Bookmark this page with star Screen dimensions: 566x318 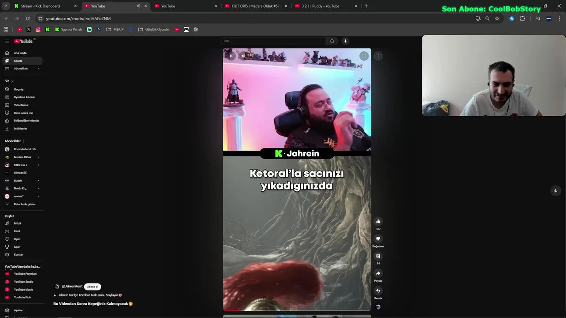coord(497,19)
